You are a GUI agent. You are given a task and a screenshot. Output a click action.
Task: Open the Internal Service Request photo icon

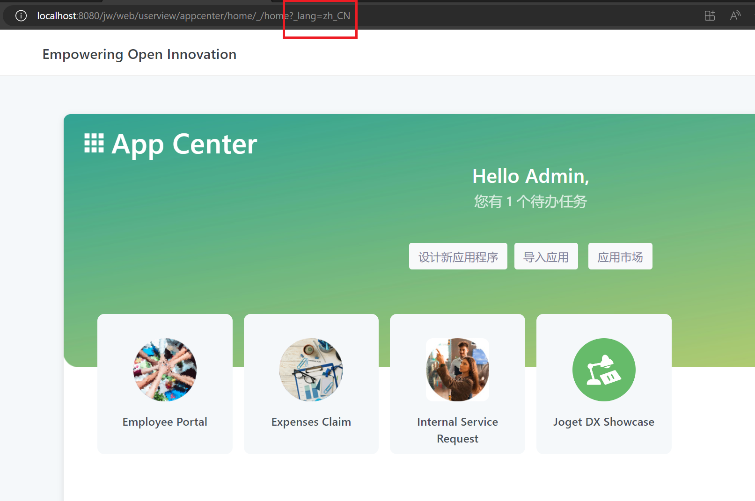(457, 370)
